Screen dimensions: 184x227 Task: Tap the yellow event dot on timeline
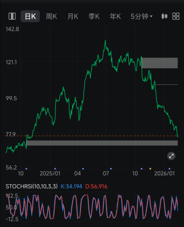coord(150,169)
